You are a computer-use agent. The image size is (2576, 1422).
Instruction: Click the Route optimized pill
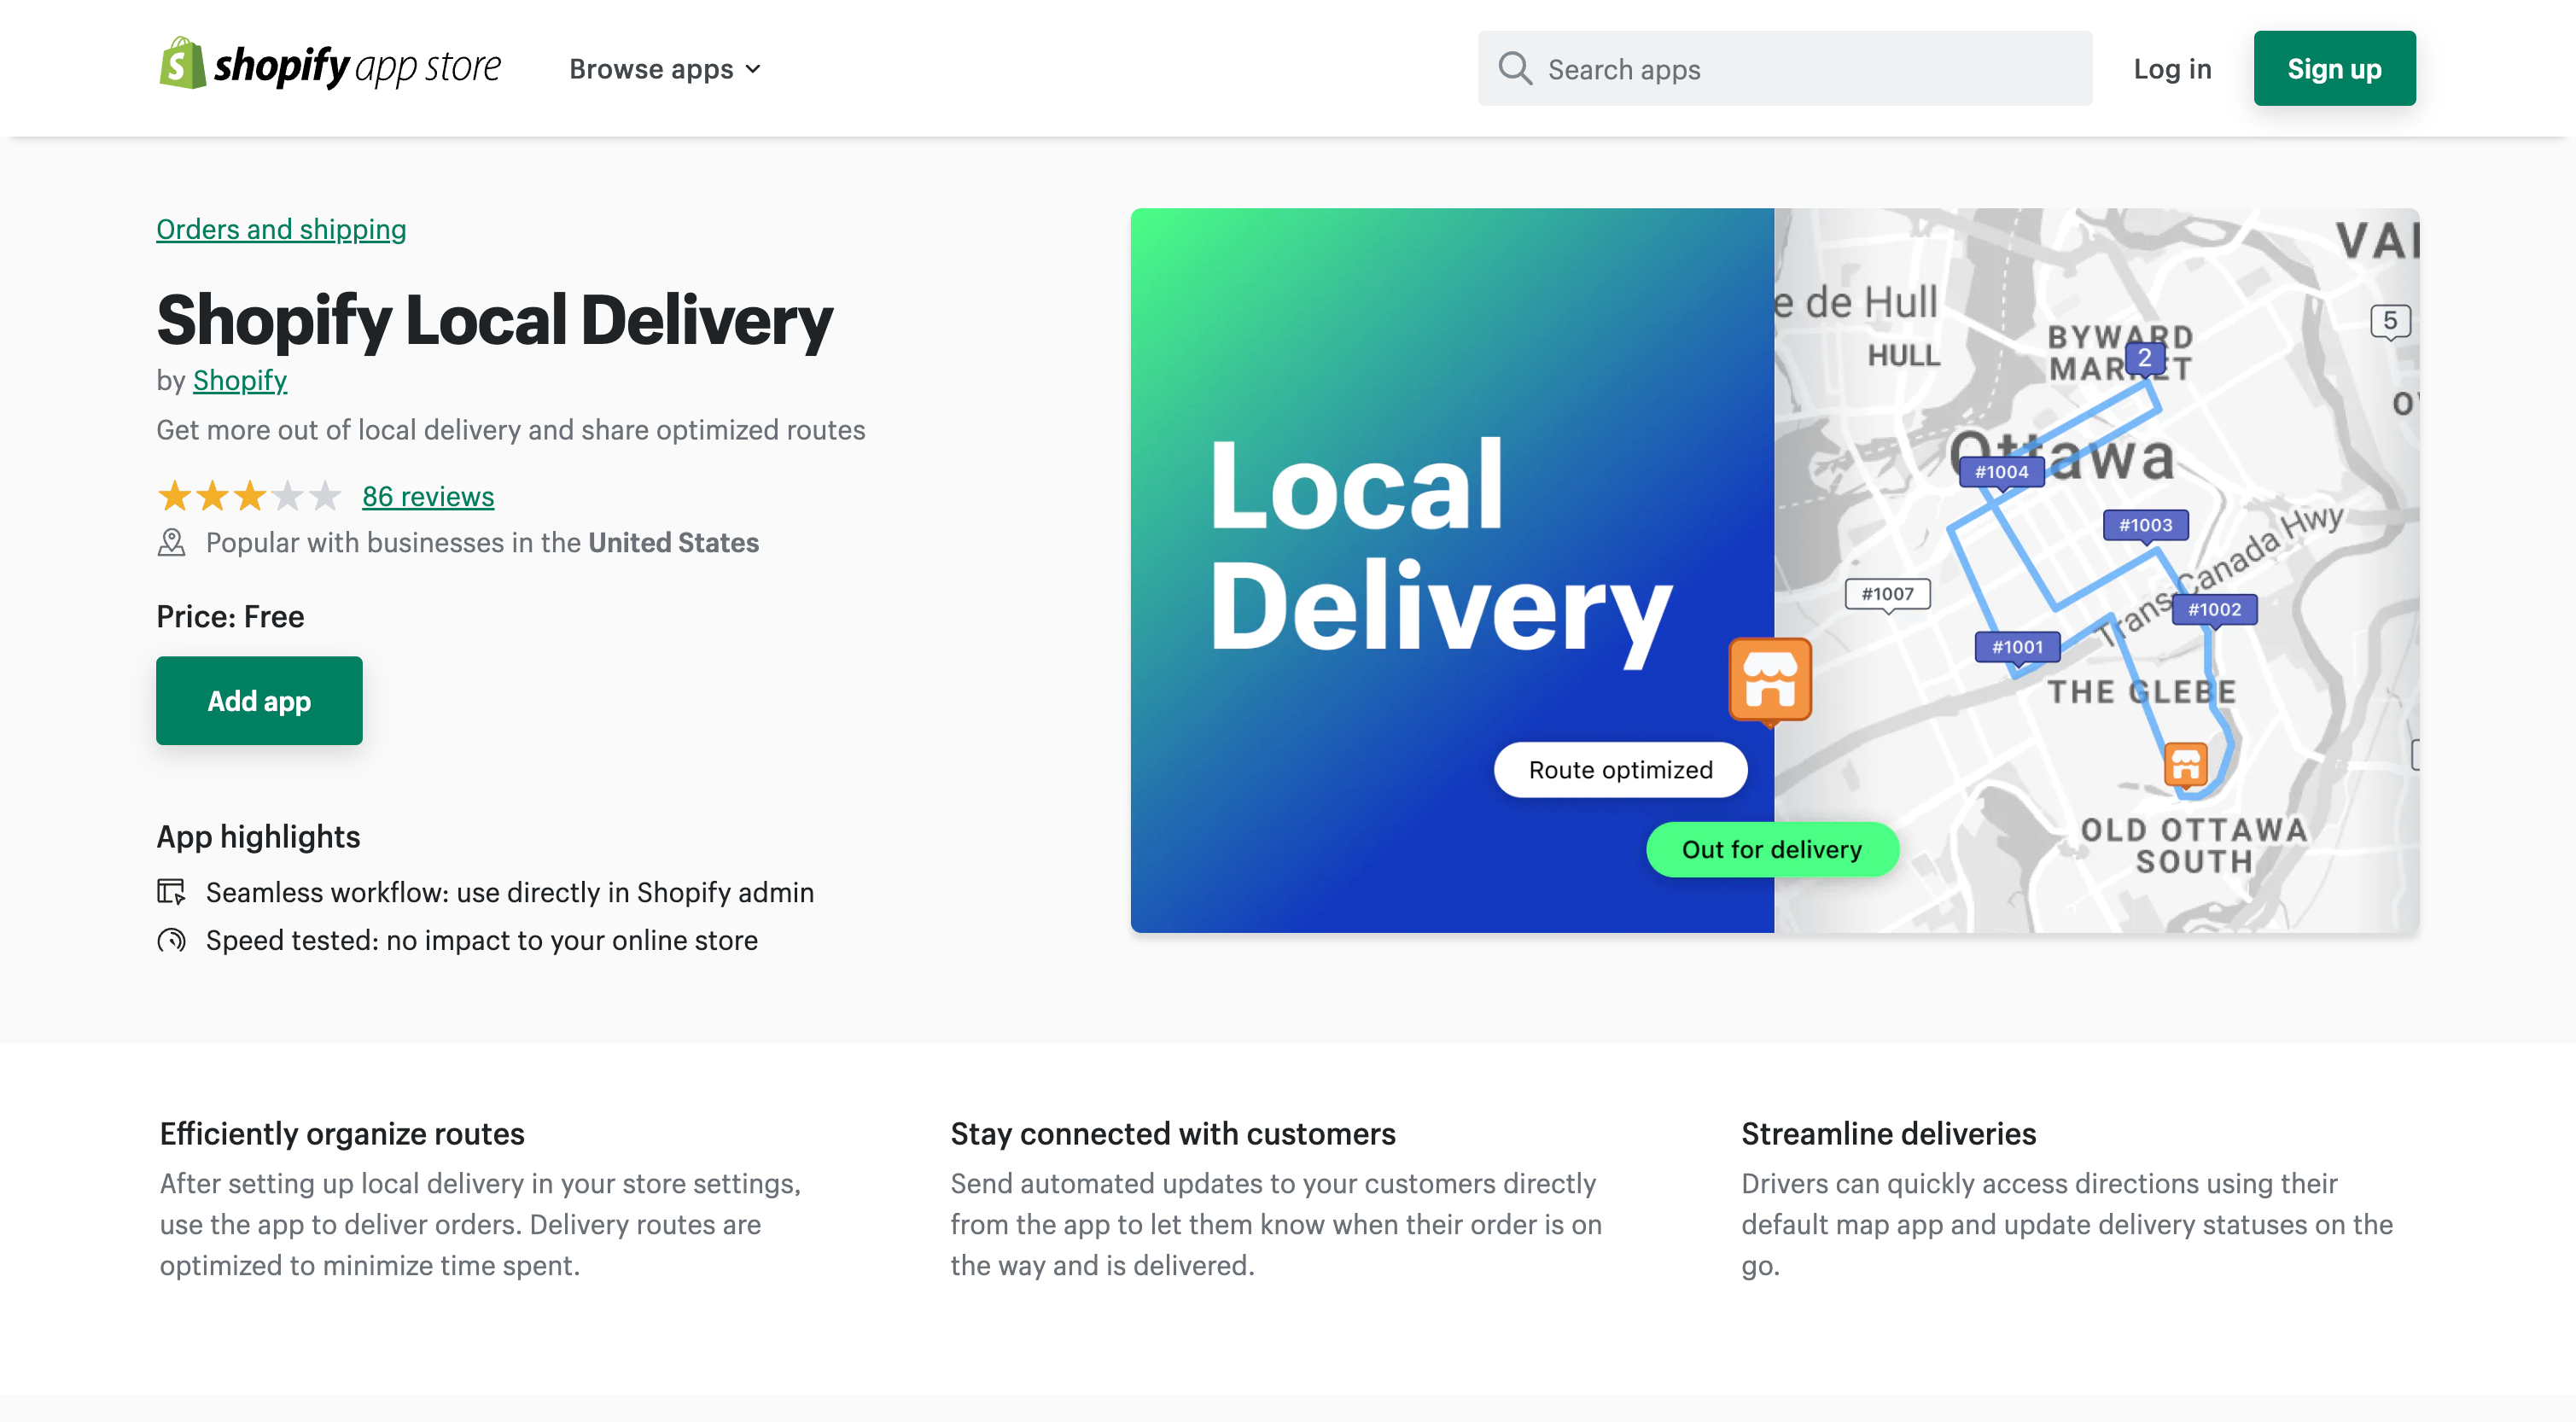(x=1621, y=770)
